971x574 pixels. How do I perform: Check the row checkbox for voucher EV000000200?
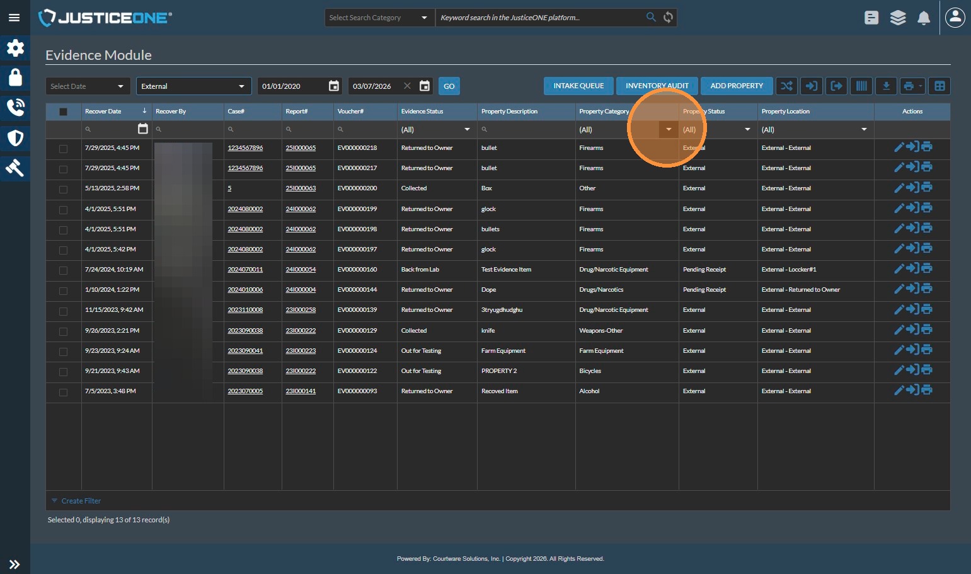(63, 189)
